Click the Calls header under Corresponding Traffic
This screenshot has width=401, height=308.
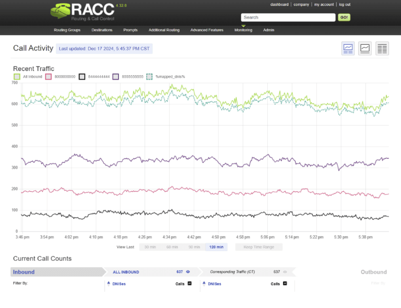[x=275, y=284]
